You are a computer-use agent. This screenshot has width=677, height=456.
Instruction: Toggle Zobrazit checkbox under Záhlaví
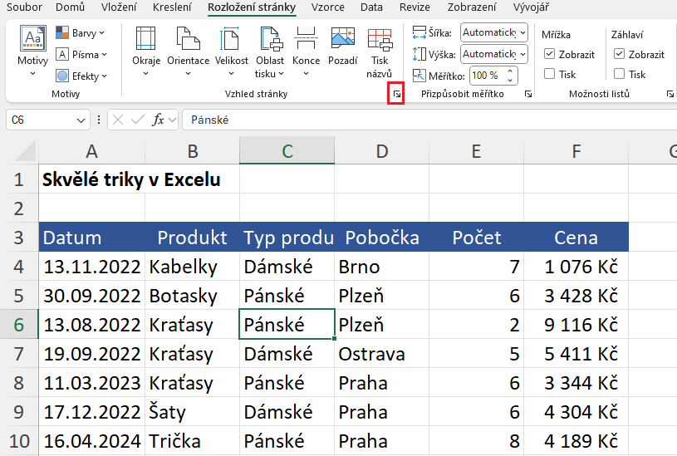[619, 54]
